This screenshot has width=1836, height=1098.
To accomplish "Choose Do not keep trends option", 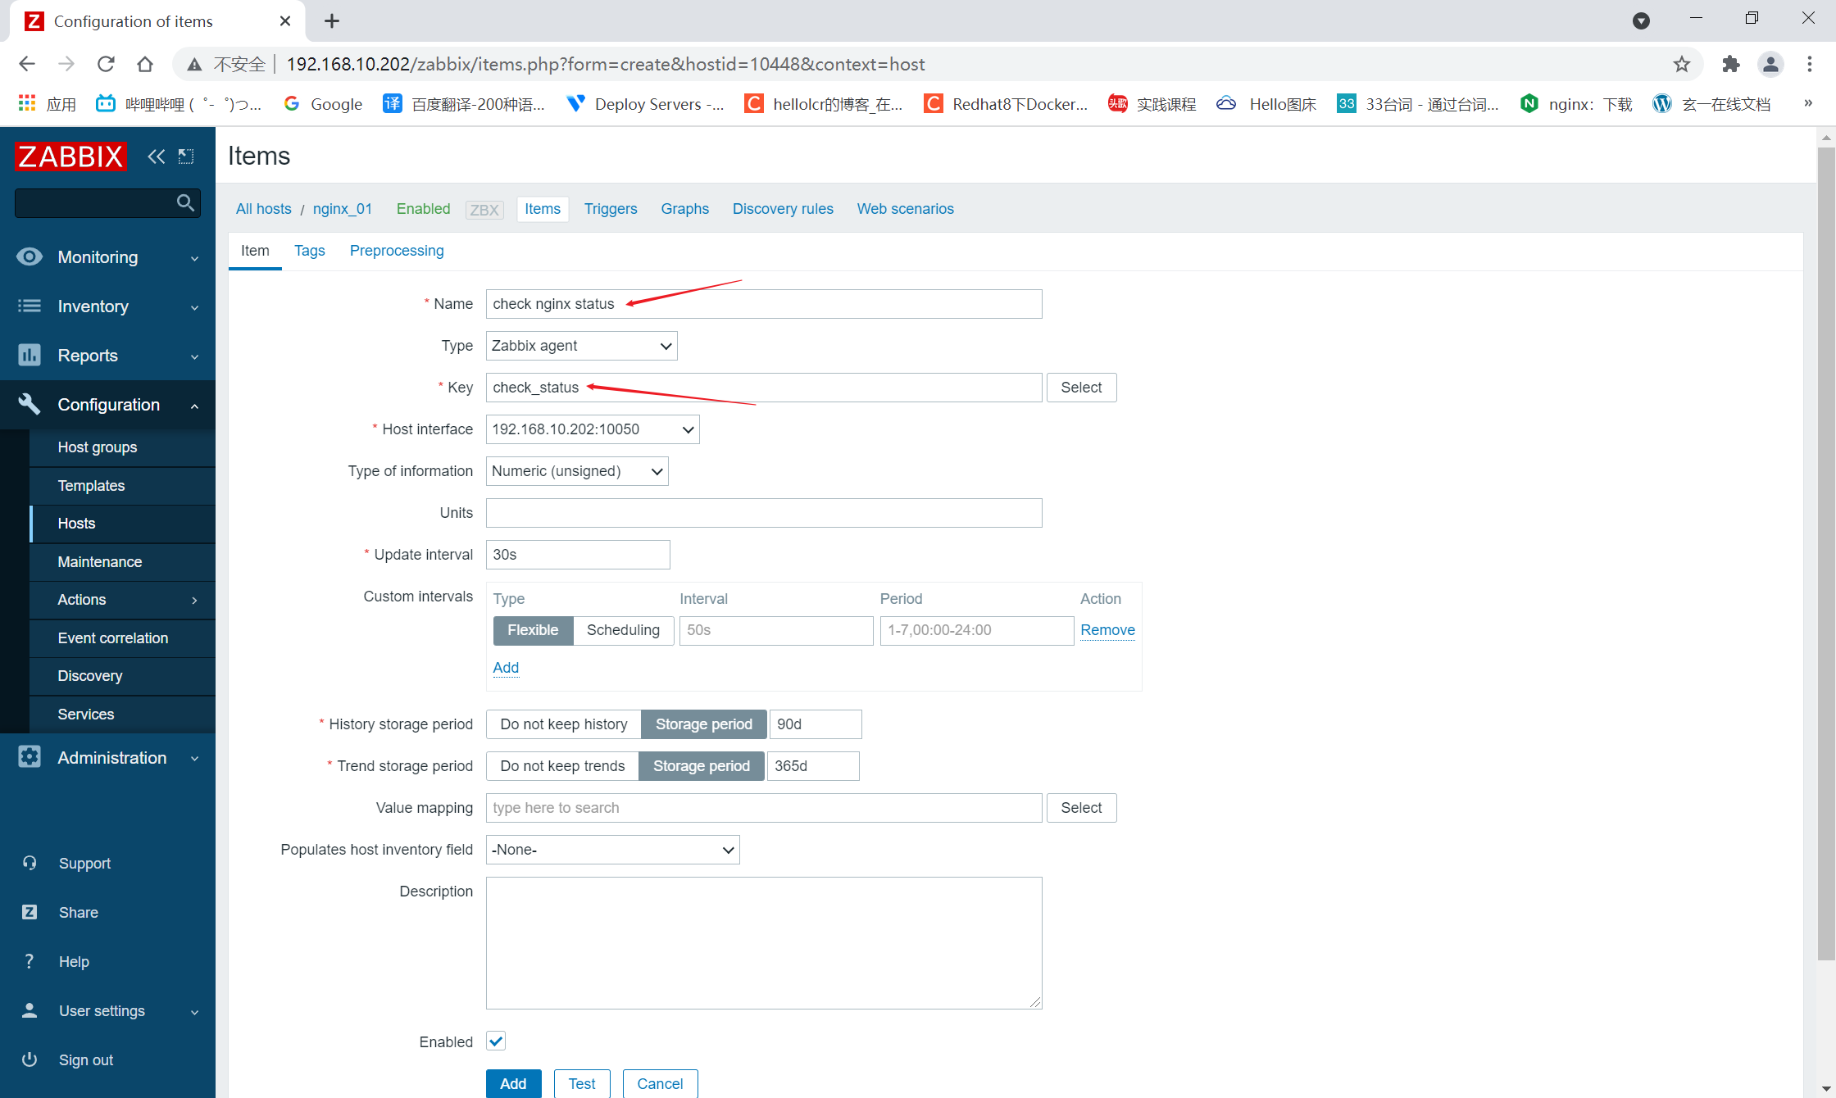I will point(561,766).
